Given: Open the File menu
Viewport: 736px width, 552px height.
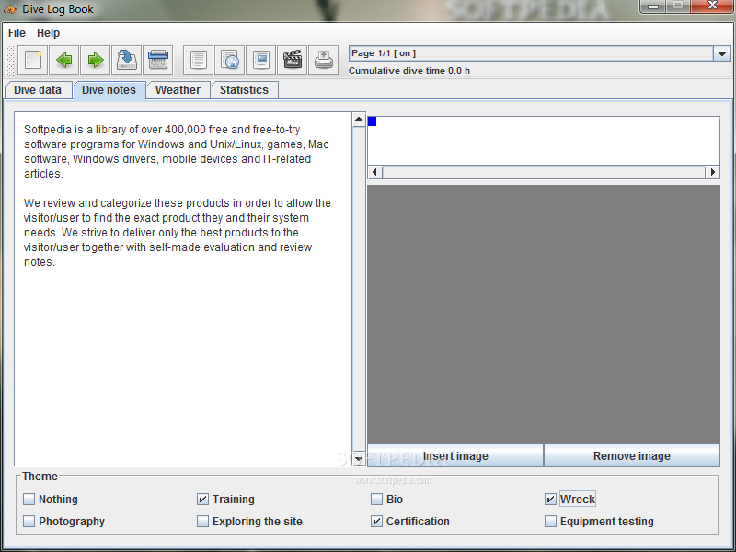Looking at the screenshot, I should click(17, 33).
